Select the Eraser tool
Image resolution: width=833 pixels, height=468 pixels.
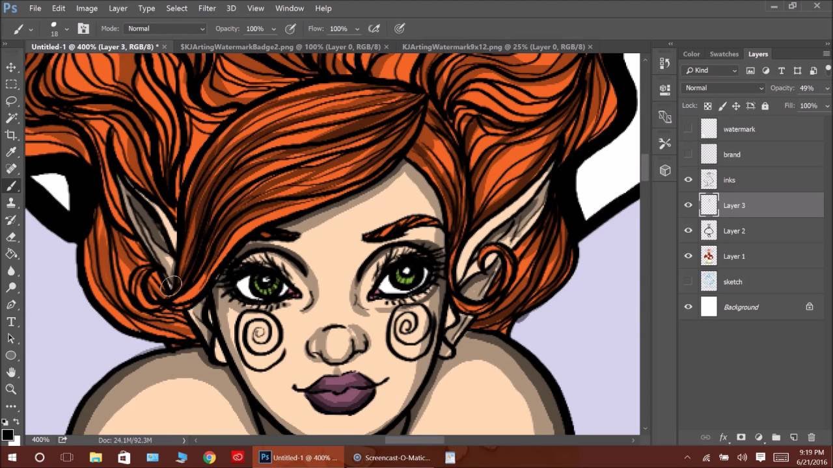pyautogui.click(x=11, y=237)
